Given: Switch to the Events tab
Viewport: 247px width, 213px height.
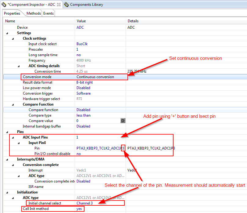Looking at the screenshot, I should 48,13.
